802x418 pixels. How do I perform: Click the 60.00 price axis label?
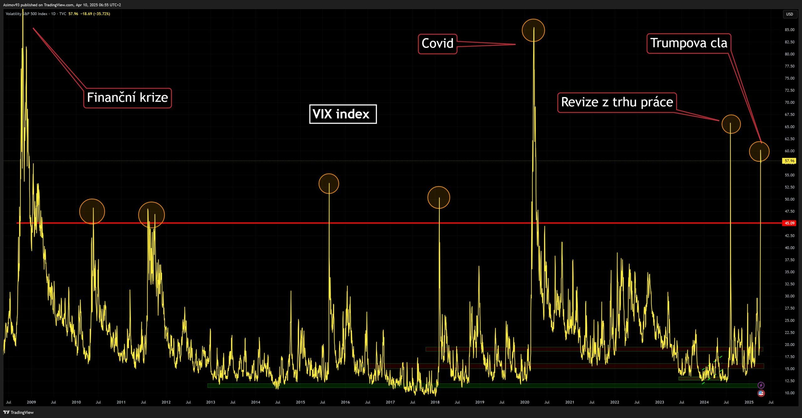[x=789, y=151]
